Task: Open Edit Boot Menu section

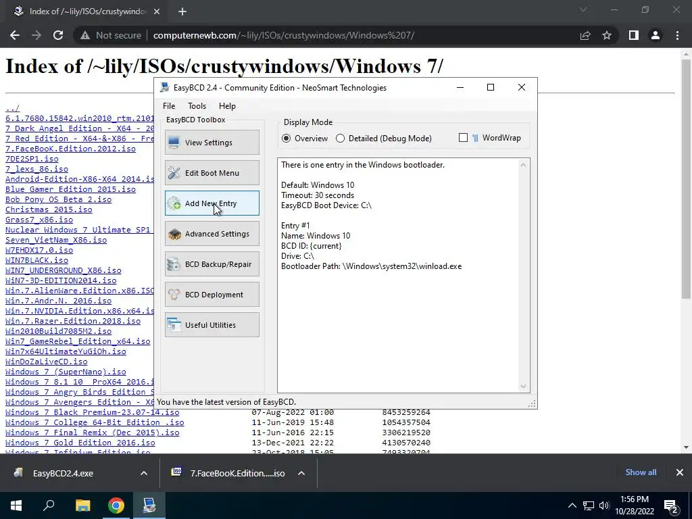Action: pos(212,172)
